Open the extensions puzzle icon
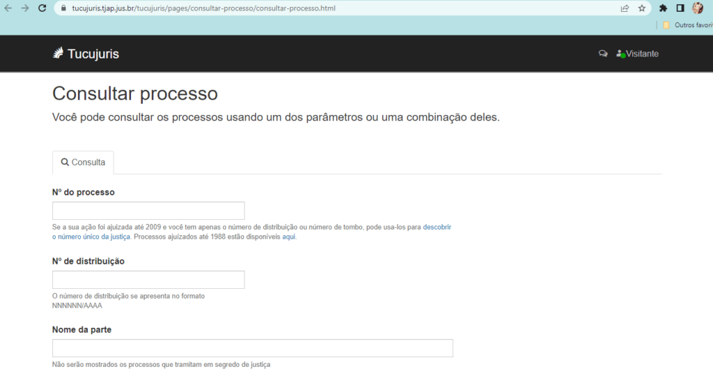Viewport: 713px width, 369px height. 663,8
